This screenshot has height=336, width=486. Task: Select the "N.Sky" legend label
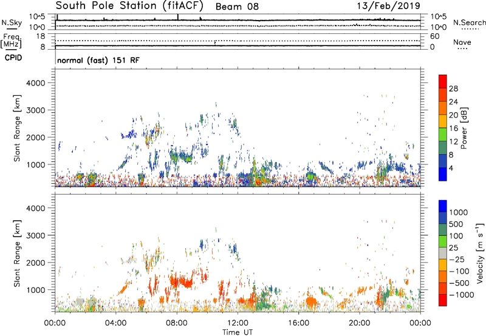[x=12, y=22]
